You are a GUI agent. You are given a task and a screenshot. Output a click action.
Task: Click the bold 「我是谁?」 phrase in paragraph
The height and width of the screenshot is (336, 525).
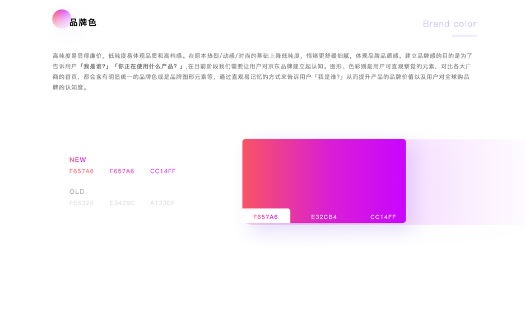94,66
